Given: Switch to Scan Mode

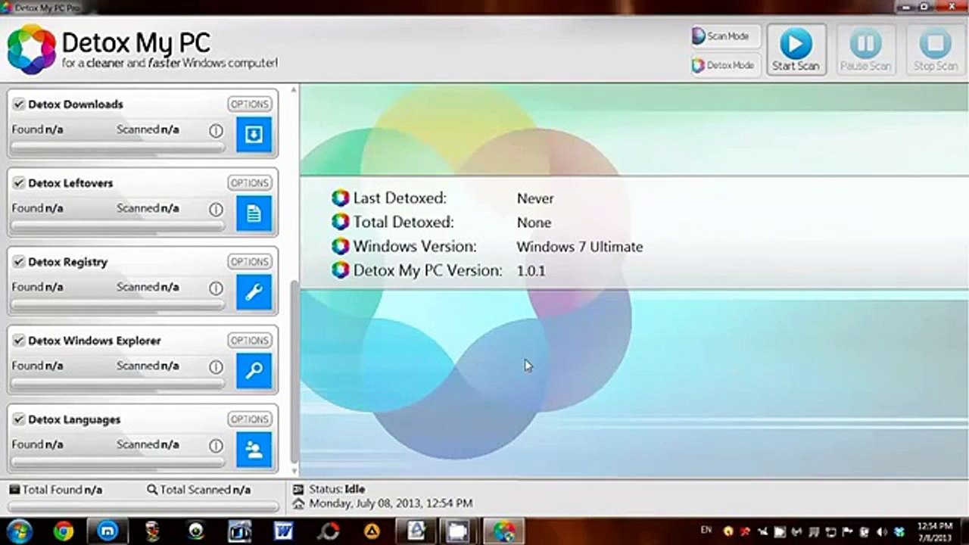Looking at the screenshot, I should pos(724,36).
